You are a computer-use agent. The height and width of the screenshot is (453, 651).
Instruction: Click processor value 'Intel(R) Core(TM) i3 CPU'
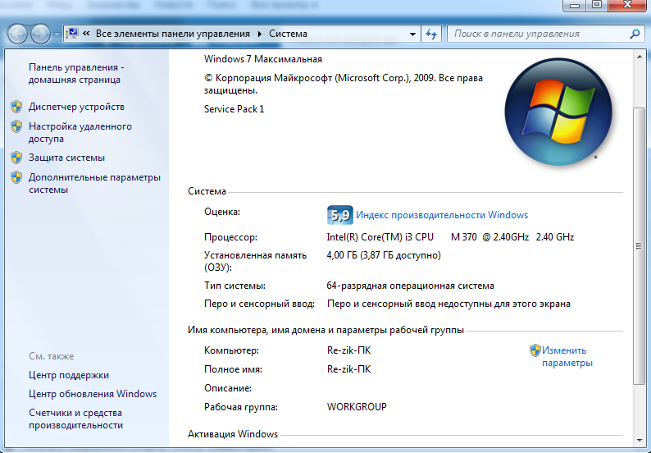pyautogui.click(x=380, y=237)
